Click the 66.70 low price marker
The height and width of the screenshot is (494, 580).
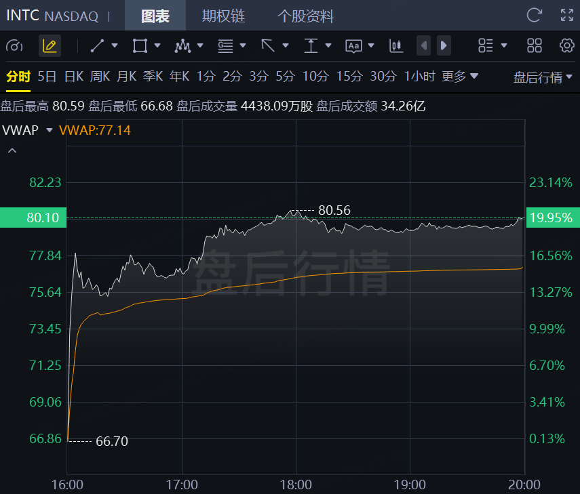point(112,441)
